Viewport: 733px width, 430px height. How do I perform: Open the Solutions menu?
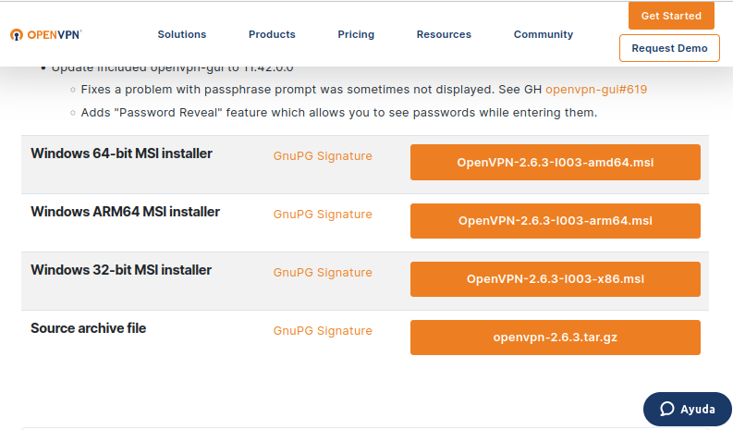pyautogui.click(x=182, y=34)
